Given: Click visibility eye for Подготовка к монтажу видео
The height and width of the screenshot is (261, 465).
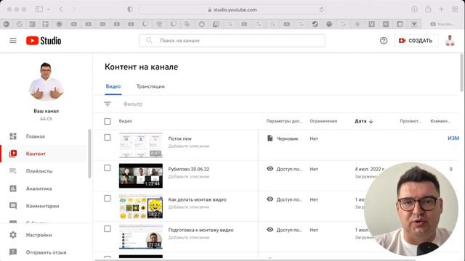Looking at the screenshot, I should pyautogui.click(x=270, y=230).
